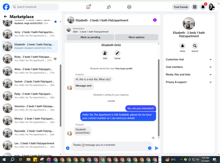220x163 pixels.
Task: Open the Friends icon in top bar
Action: pos(109,7)
